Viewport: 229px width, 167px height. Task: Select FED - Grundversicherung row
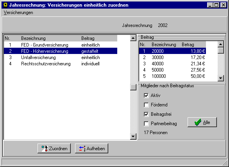[x=61, y=45]
